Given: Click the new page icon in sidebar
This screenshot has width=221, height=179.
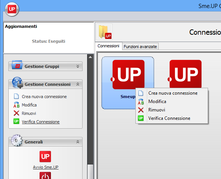Looking at the screenshot, I should point(16,96).
